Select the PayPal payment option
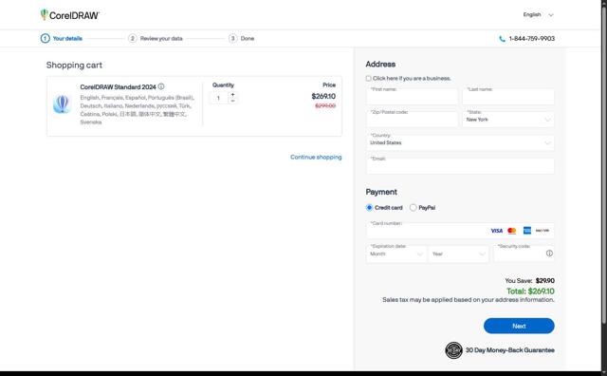 click(x=414, y=207)
